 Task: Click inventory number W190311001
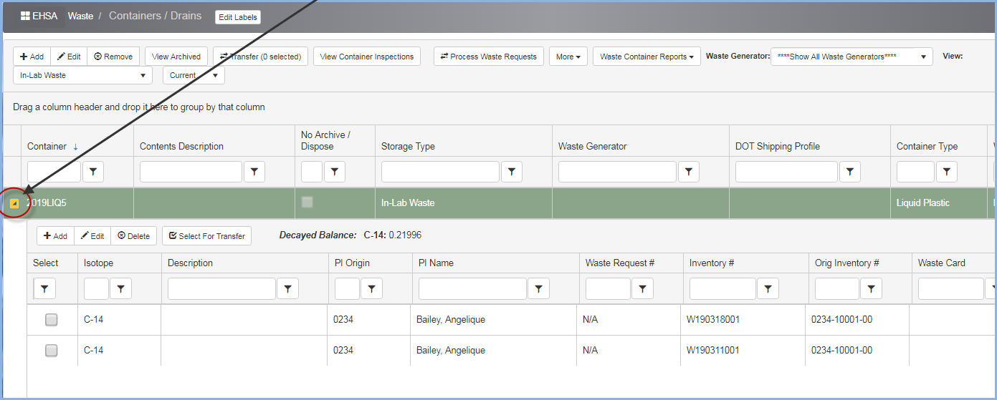tap(713, 351)
